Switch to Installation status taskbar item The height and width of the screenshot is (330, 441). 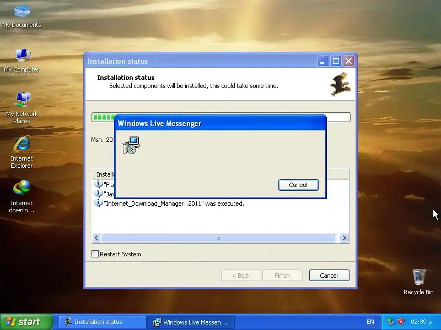(102, 322)
